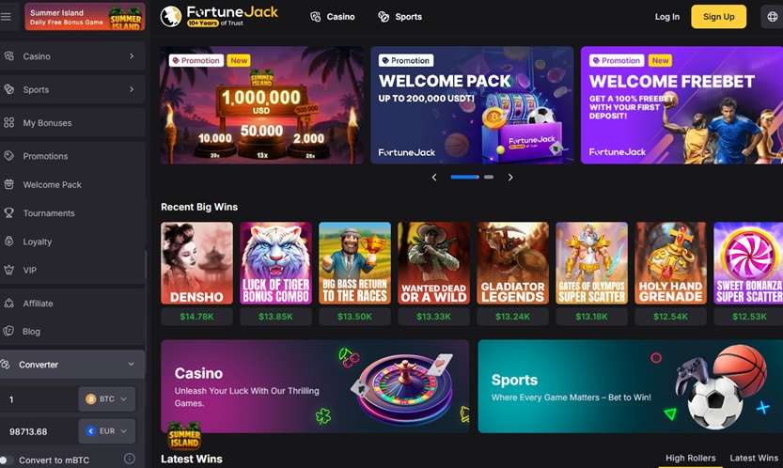
Task: Open the BTC currency dropdown
Action: pos(107,399)
